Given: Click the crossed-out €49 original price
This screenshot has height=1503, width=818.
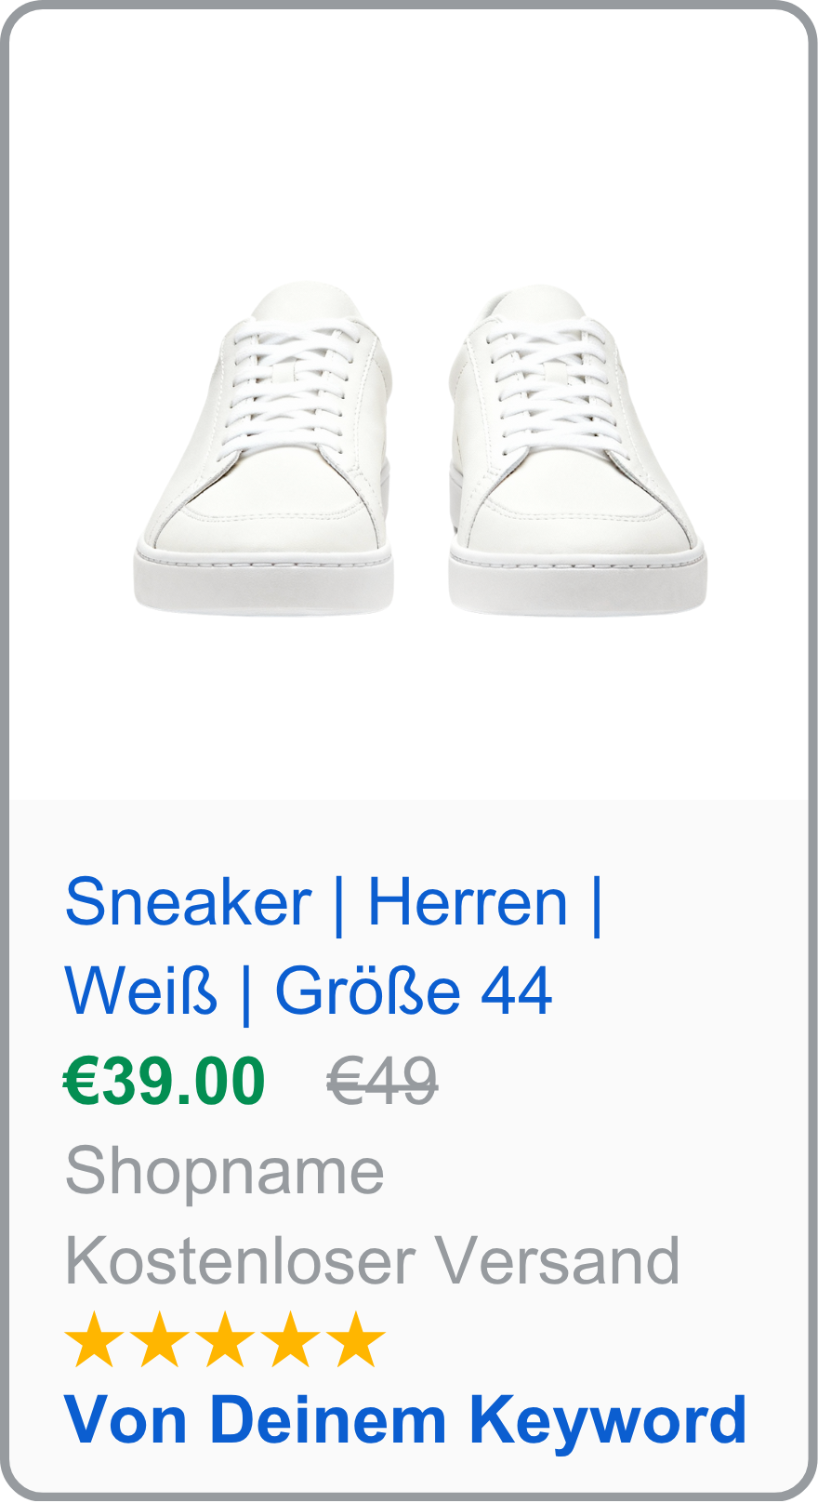Looking at the screenshot, I should point(382,1082).
